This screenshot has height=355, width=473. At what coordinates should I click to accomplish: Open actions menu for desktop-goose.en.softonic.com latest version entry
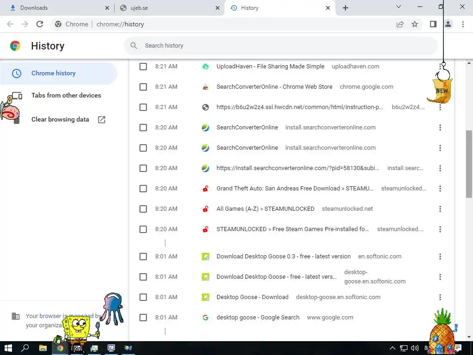(x=440, y=277)
